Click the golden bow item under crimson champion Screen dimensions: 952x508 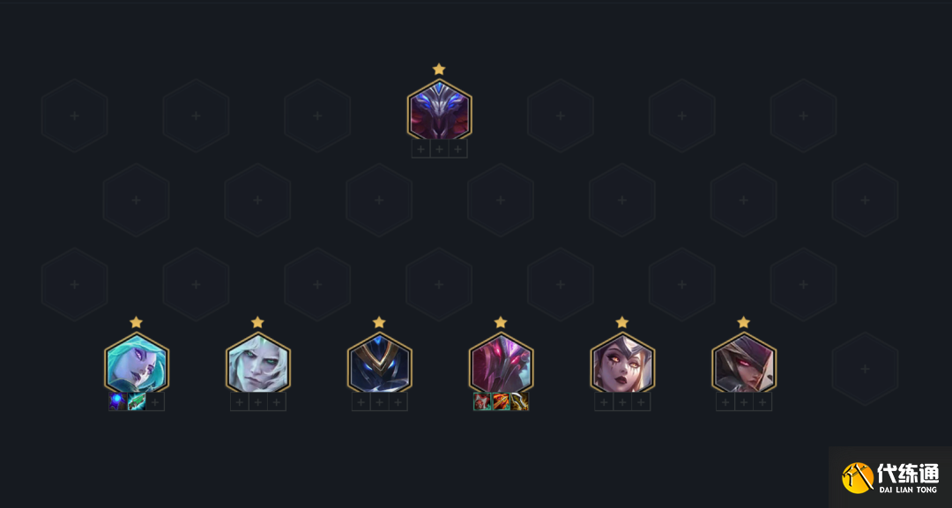point(520,401)
